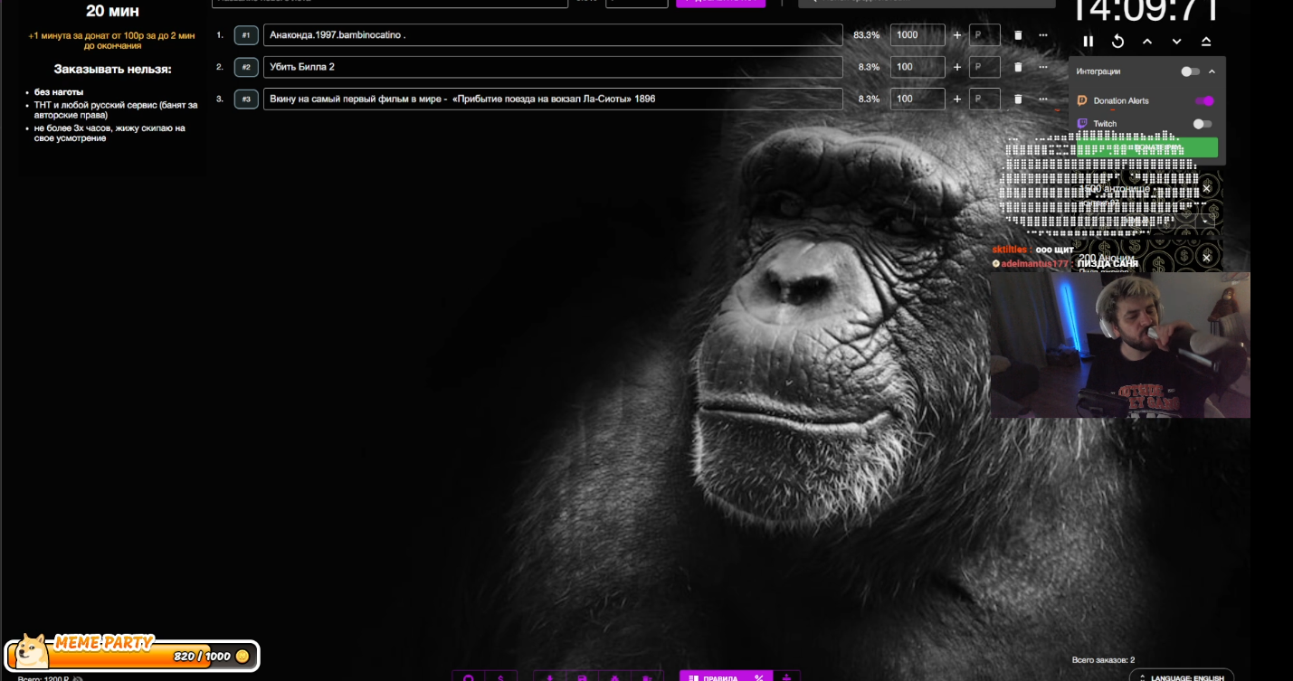Click the Meme Party 820 / 1000 progress bar
This screenshot has height=681, width=1293.
[133, 656]
